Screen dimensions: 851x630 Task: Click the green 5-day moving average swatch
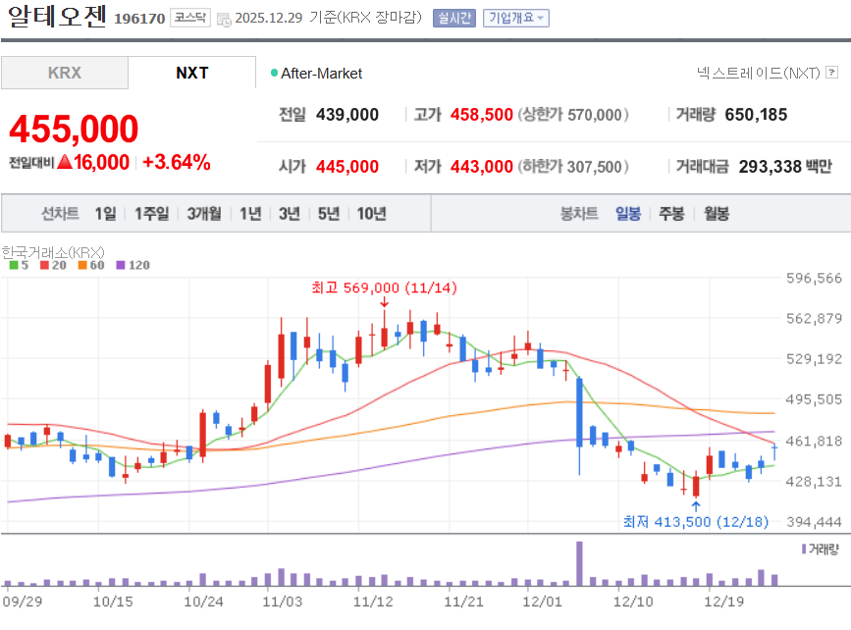(x=14, y=265)
